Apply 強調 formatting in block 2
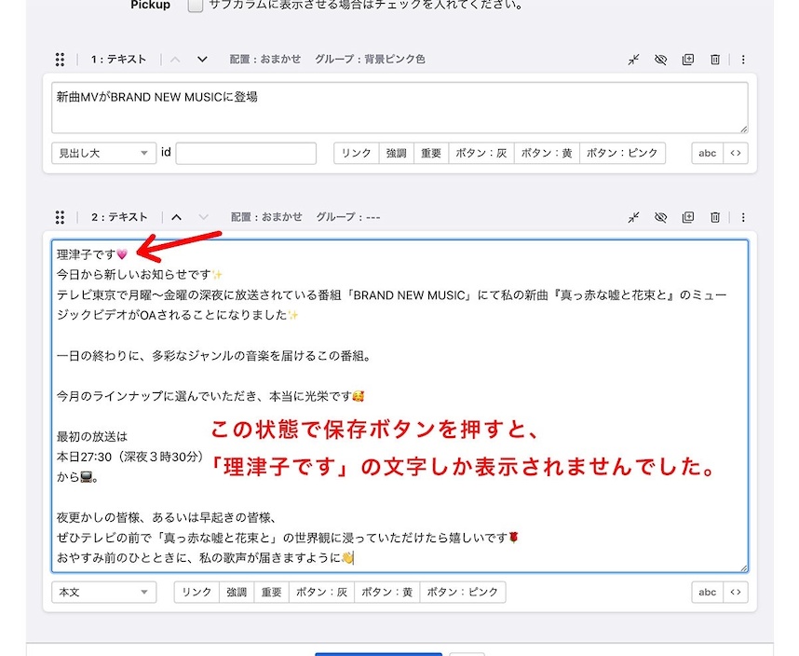The image size is (799, 656). point(236,592)
